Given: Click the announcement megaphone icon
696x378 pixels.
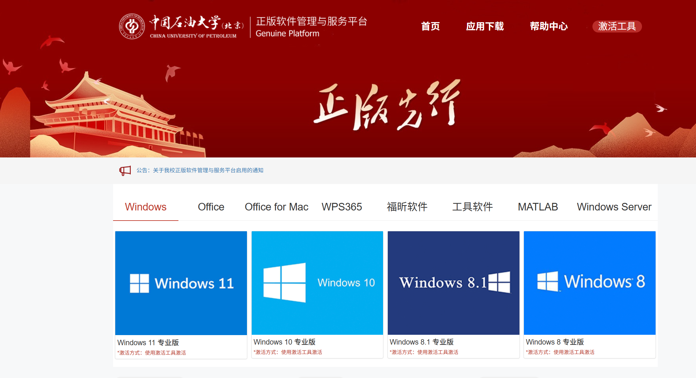Looking at the screenshot, I should pyautogui.click(x=125, y=171).
